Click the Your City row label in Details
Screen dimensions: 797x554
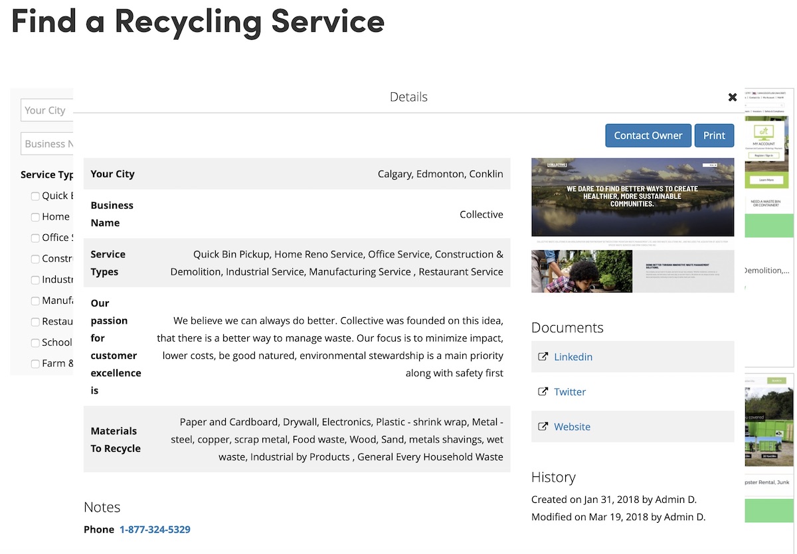[x=113, y=174]
